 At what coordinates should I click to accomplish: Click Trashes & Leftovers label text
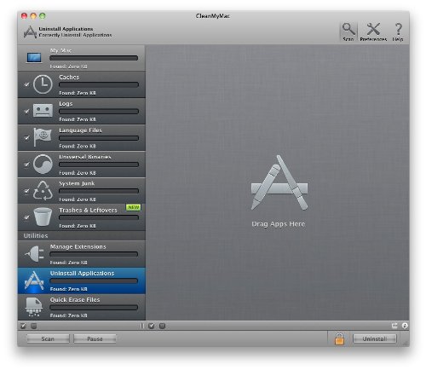(88, 211)
